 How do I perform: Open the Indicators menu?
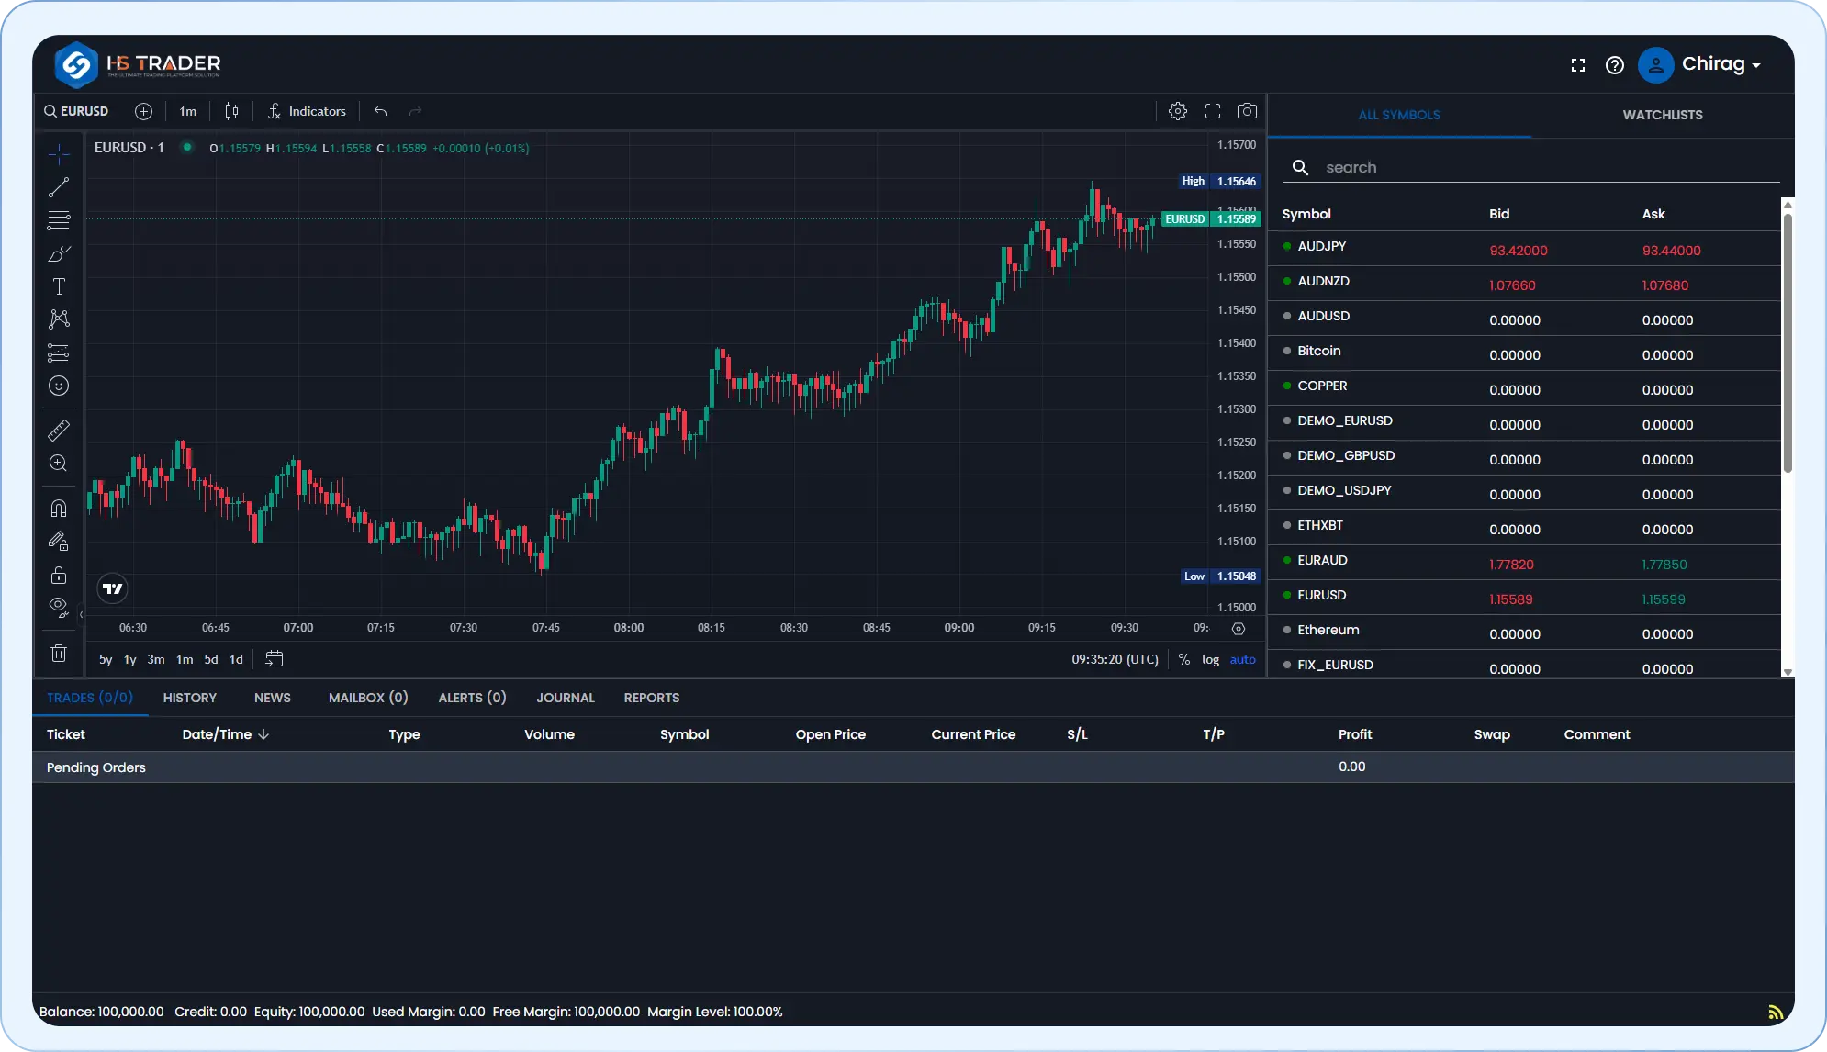[x=307, y=111]
